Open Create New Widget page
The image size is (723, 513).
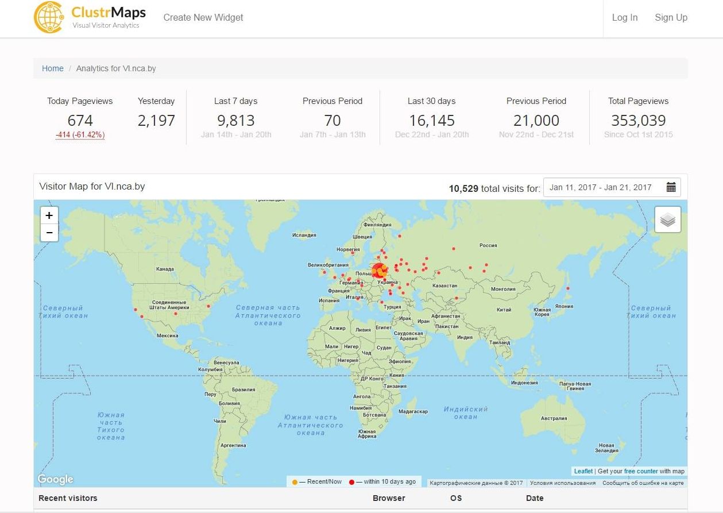click(x=203, y=18)
